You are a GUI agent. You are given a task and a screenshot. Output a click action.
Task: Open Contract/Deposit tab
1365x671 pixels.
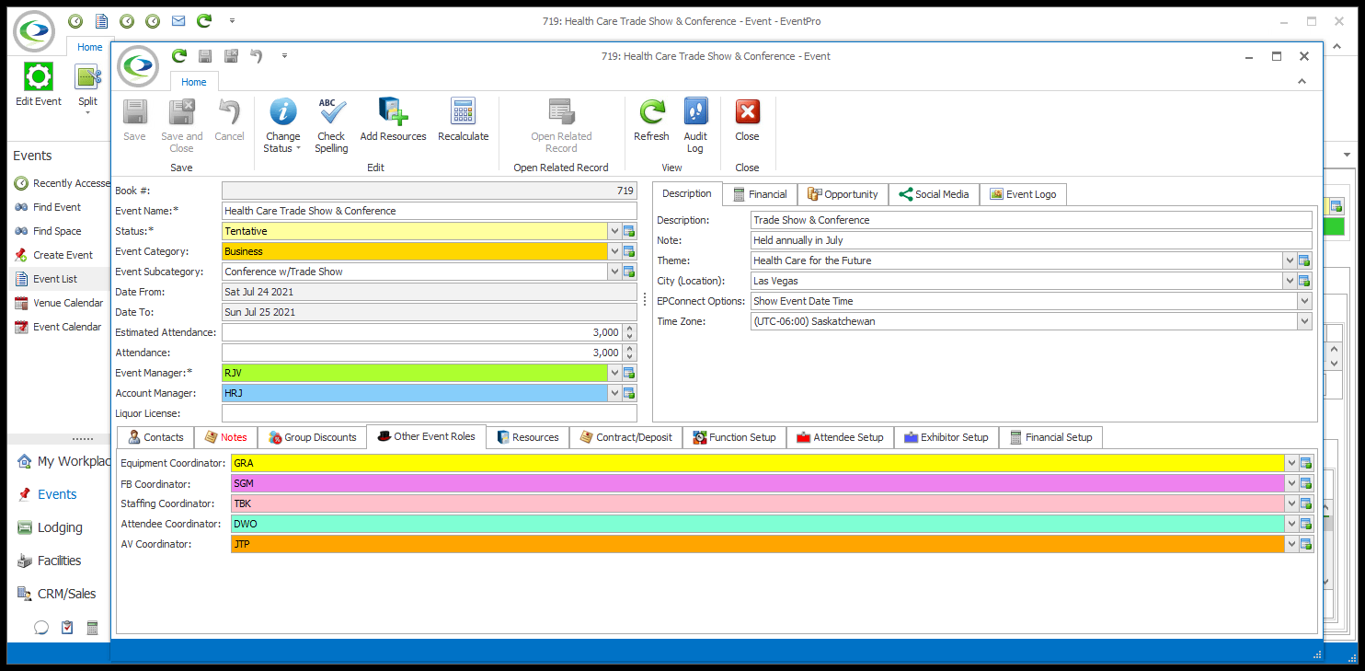point(625,437)
